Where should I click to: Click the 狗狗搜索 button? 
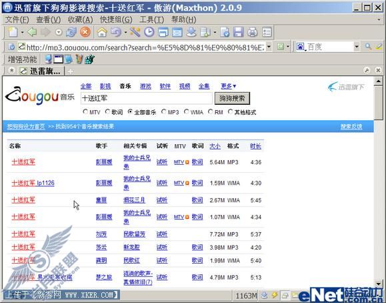click(x=232, y=98)
